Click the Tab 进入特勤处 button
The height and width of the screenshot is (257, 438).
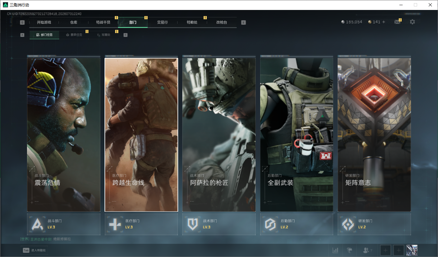[34, 250]
